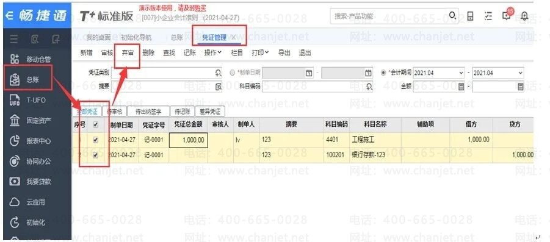Open calculator for 金额 minimum field
The width and height of the screenshot is (550, 242).
pyautogui.click(x=461, y=86)
